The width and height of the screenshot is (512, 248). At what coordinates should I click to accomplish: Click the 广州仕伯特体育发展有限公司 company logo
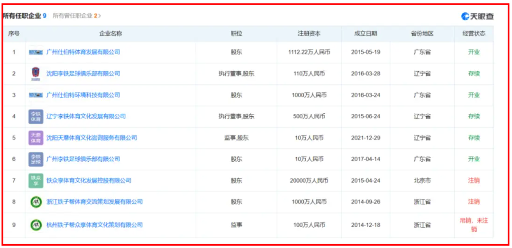36,52
